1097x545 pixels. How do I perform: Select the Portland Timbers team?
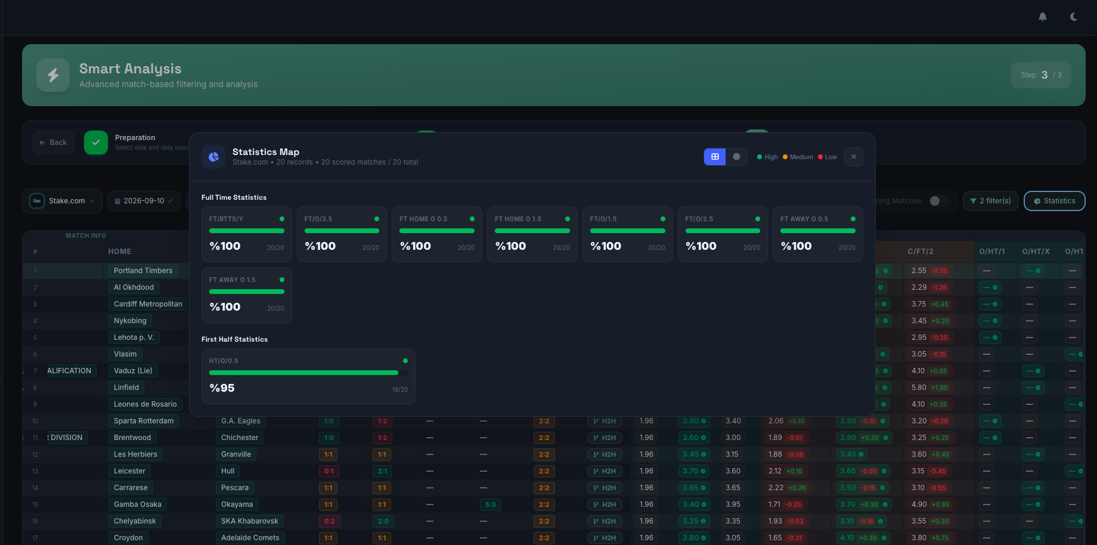[143, 271]
